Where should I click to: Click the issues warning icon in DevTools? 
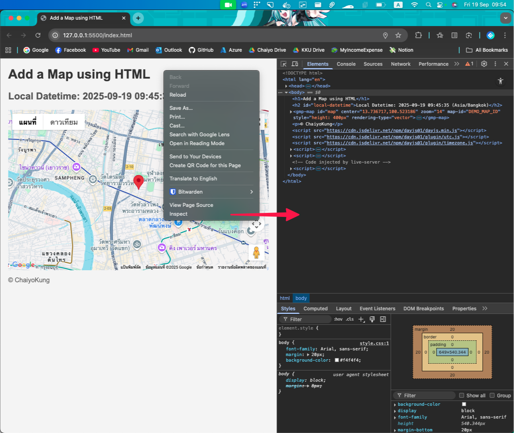tap(468, 64)
